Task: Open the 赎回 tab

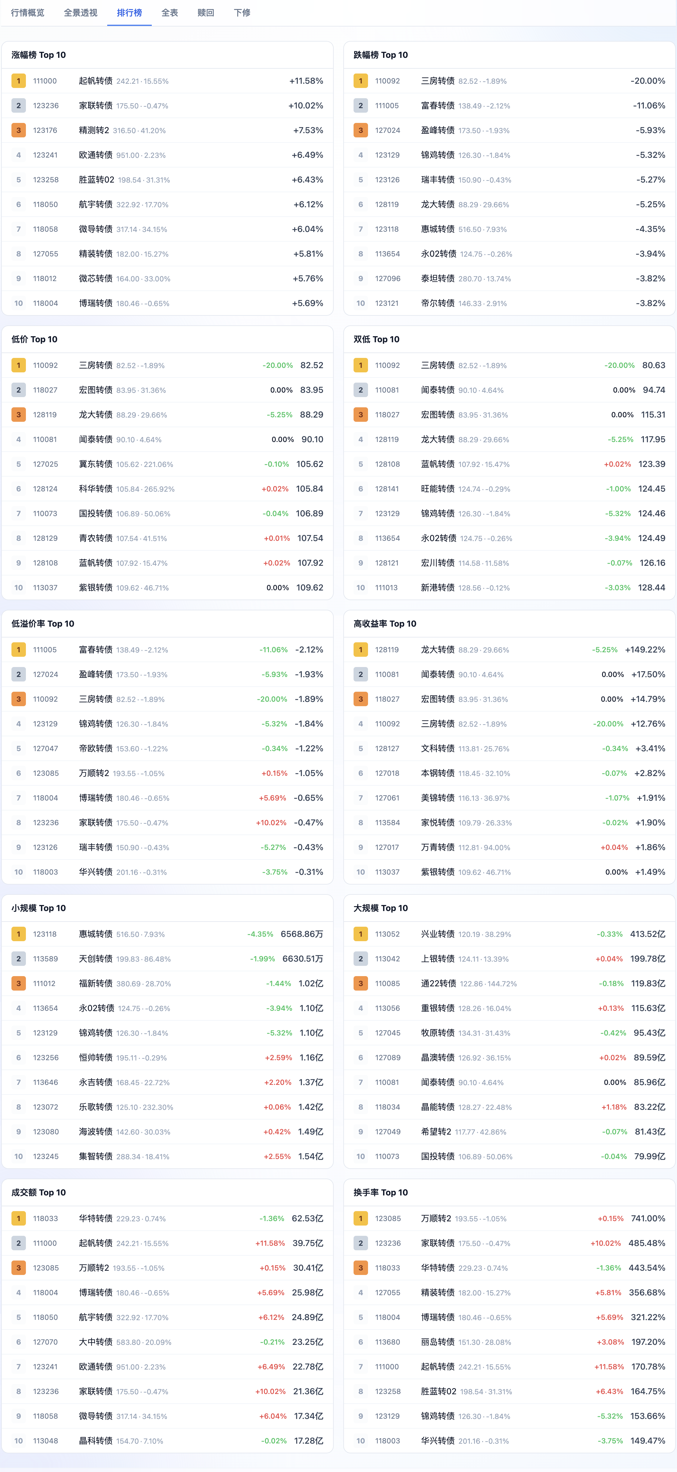Action: click(x=206, y=13)
